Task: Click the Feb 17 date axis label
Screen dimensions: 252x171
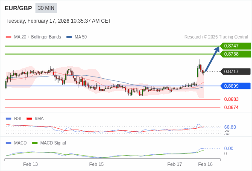Action: pyautogui.click(x=175, y=164)
